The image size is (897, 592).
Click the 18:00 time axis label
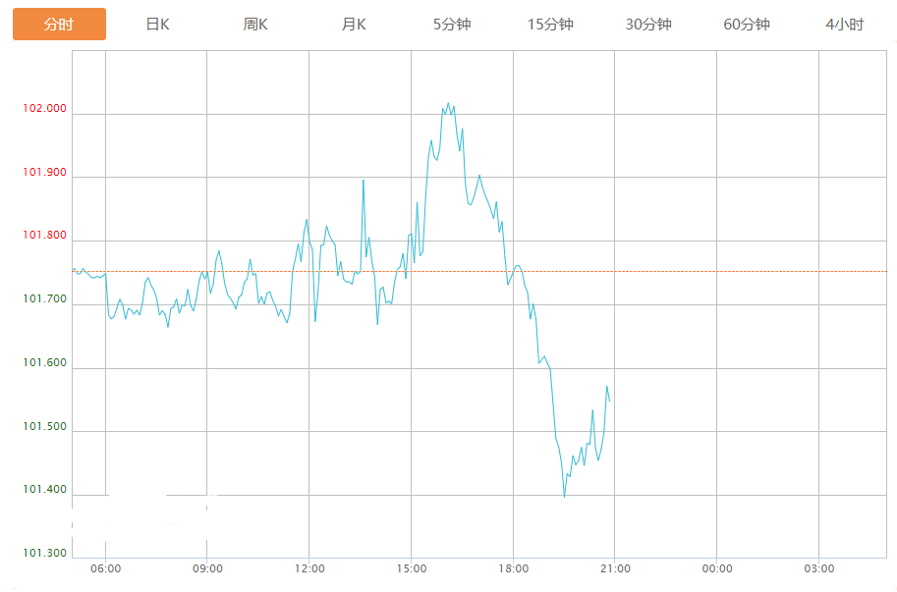[x=513, y=568]
